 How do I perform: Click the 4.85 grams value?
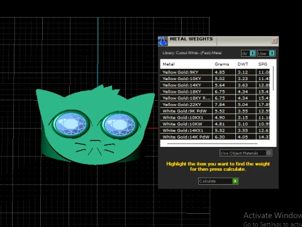220,72
